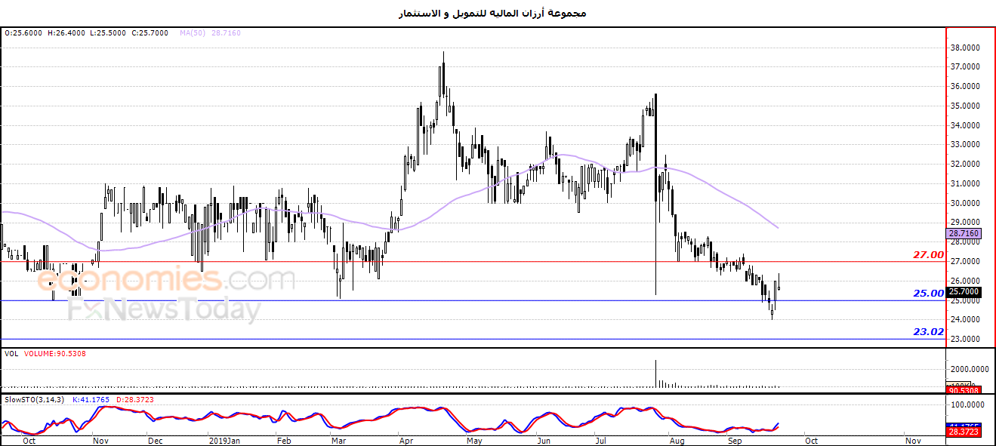Click the tall volume spike bar in late July

(x=655, y=374)
